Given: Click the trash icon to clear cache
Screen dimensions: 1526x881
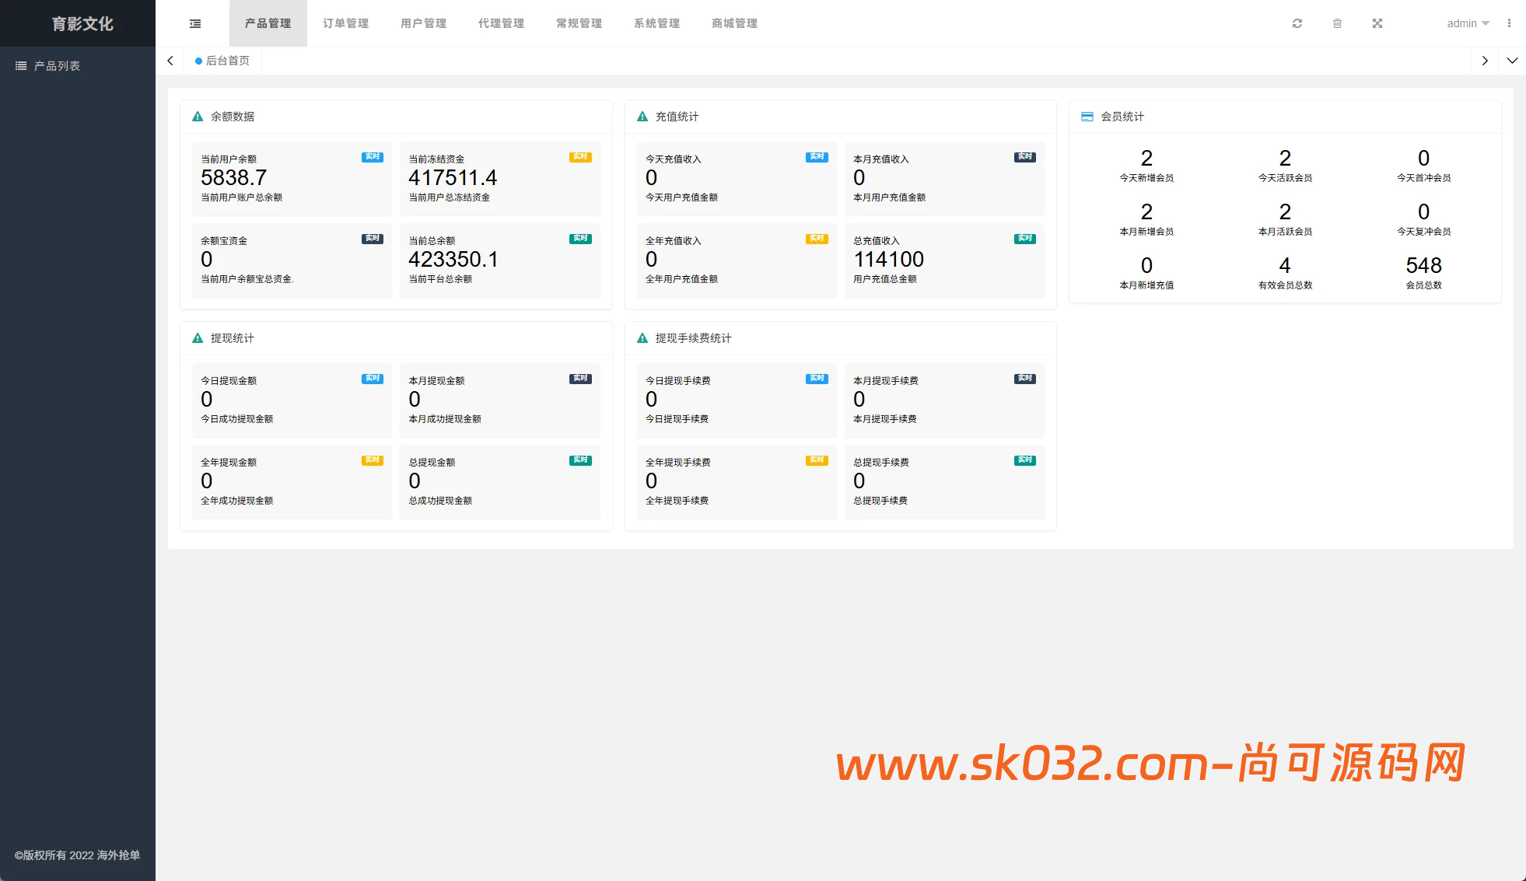Looking at the screenshot, I should (1337, 23).
